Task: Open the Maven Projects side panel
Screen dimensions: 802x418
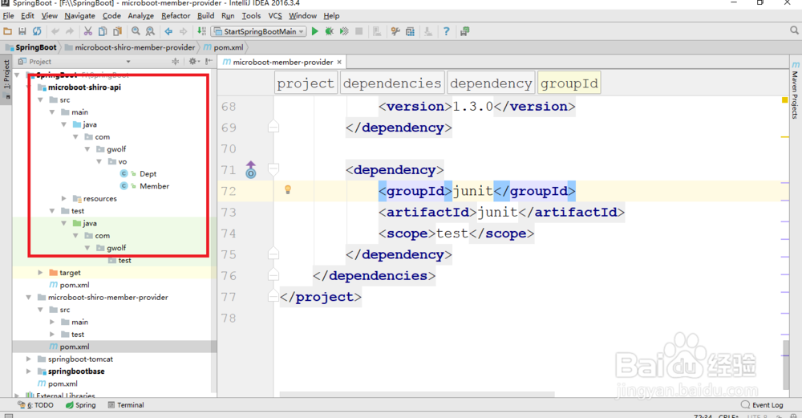Action: coord(795,91)
